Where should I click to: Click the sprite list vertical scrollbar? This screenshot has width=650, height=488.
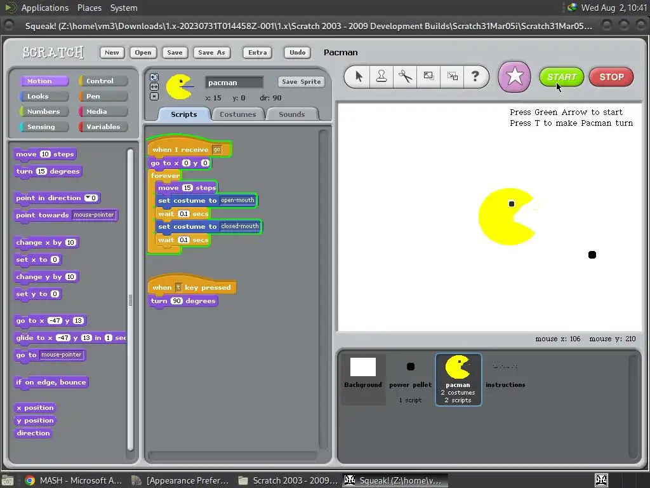633,406
